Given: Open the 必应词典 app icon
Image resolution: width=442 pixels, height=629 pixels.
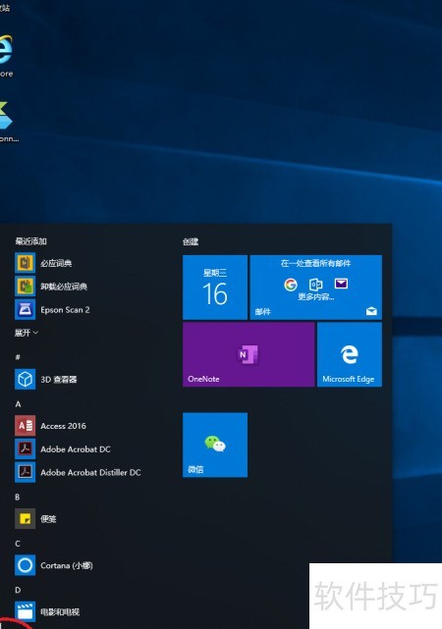Looking at the screenshot, I should pyautogui.click(x=25, y=263).
